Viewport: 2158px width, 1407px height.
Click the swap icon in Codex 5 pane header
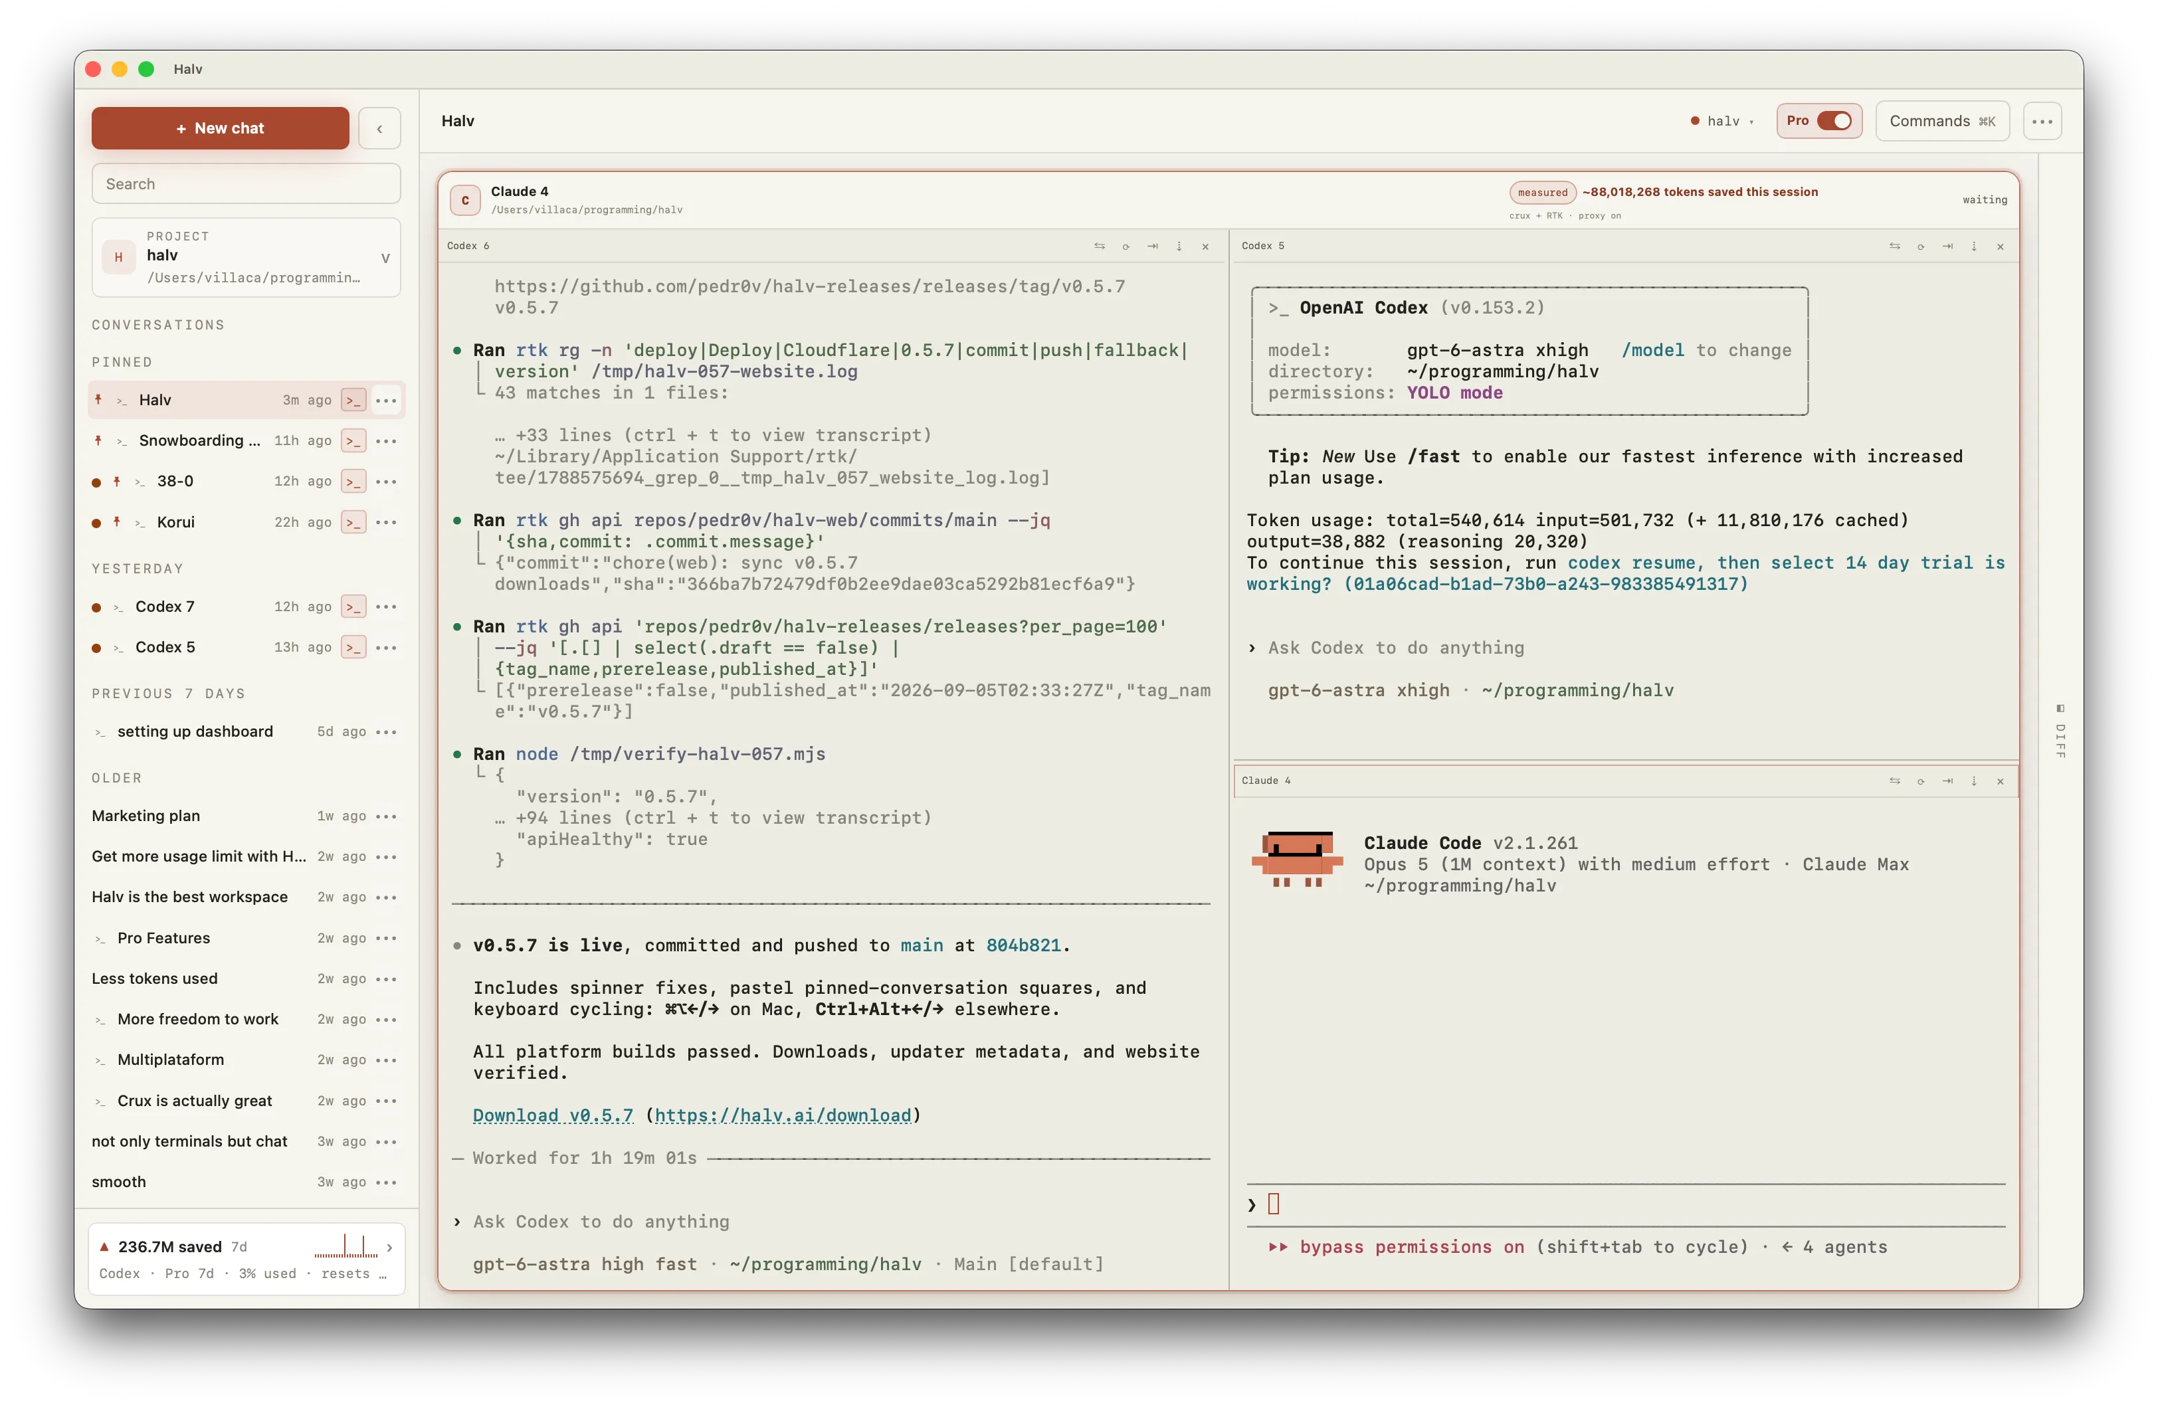pyautogui.click(x=1894, y=246)
